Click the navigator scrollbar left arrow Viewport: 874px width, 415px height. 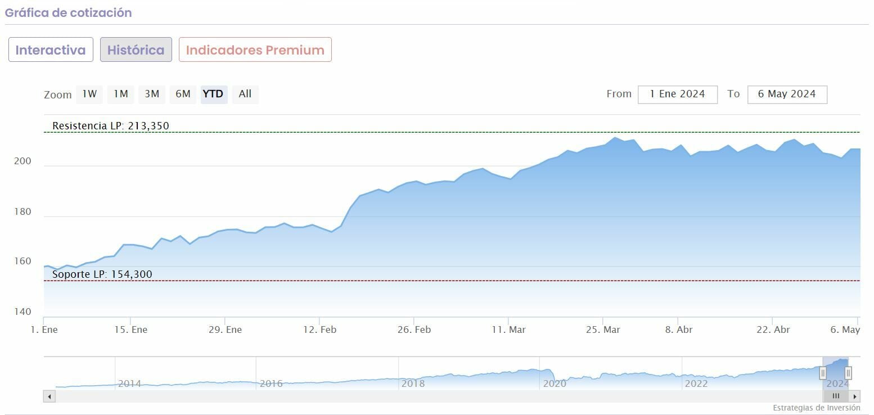click(49, 396)
